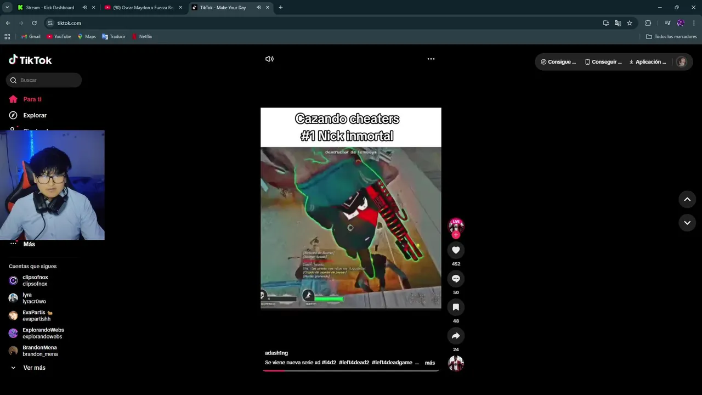
Task: Open the Chrome three-dot menu
Action: click(694, 23)
